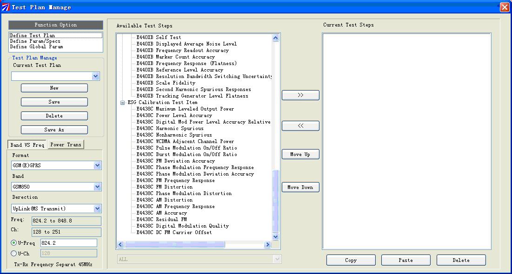Click the U-Freq input field showing 824.2

[68, 243]
